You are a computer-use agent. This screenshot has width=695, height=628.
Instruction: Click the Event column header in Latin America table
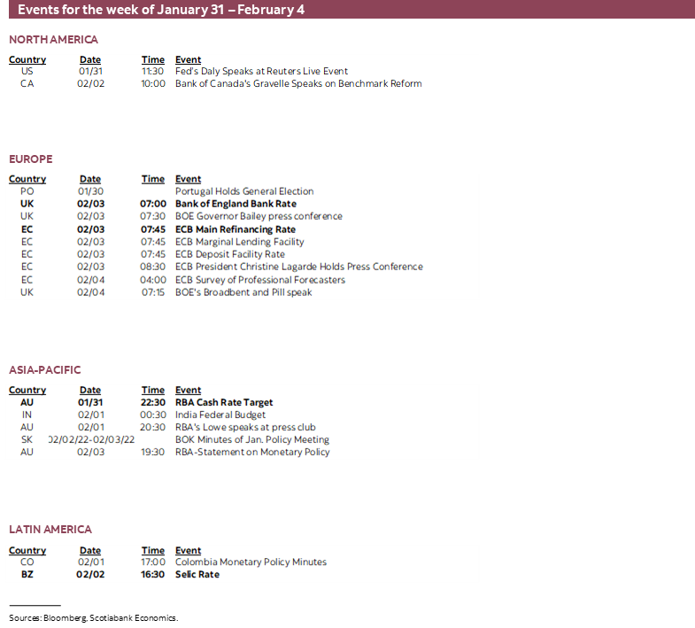point(188,550)
